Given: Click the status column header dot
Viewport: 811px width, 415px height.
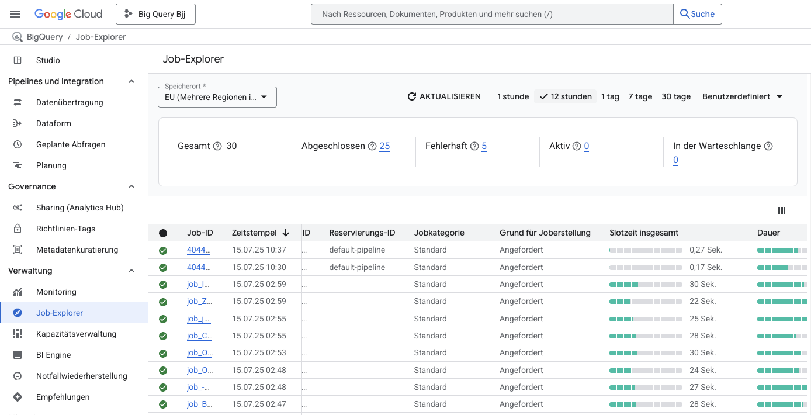Looking at the screenshot, I should [163, 233].
